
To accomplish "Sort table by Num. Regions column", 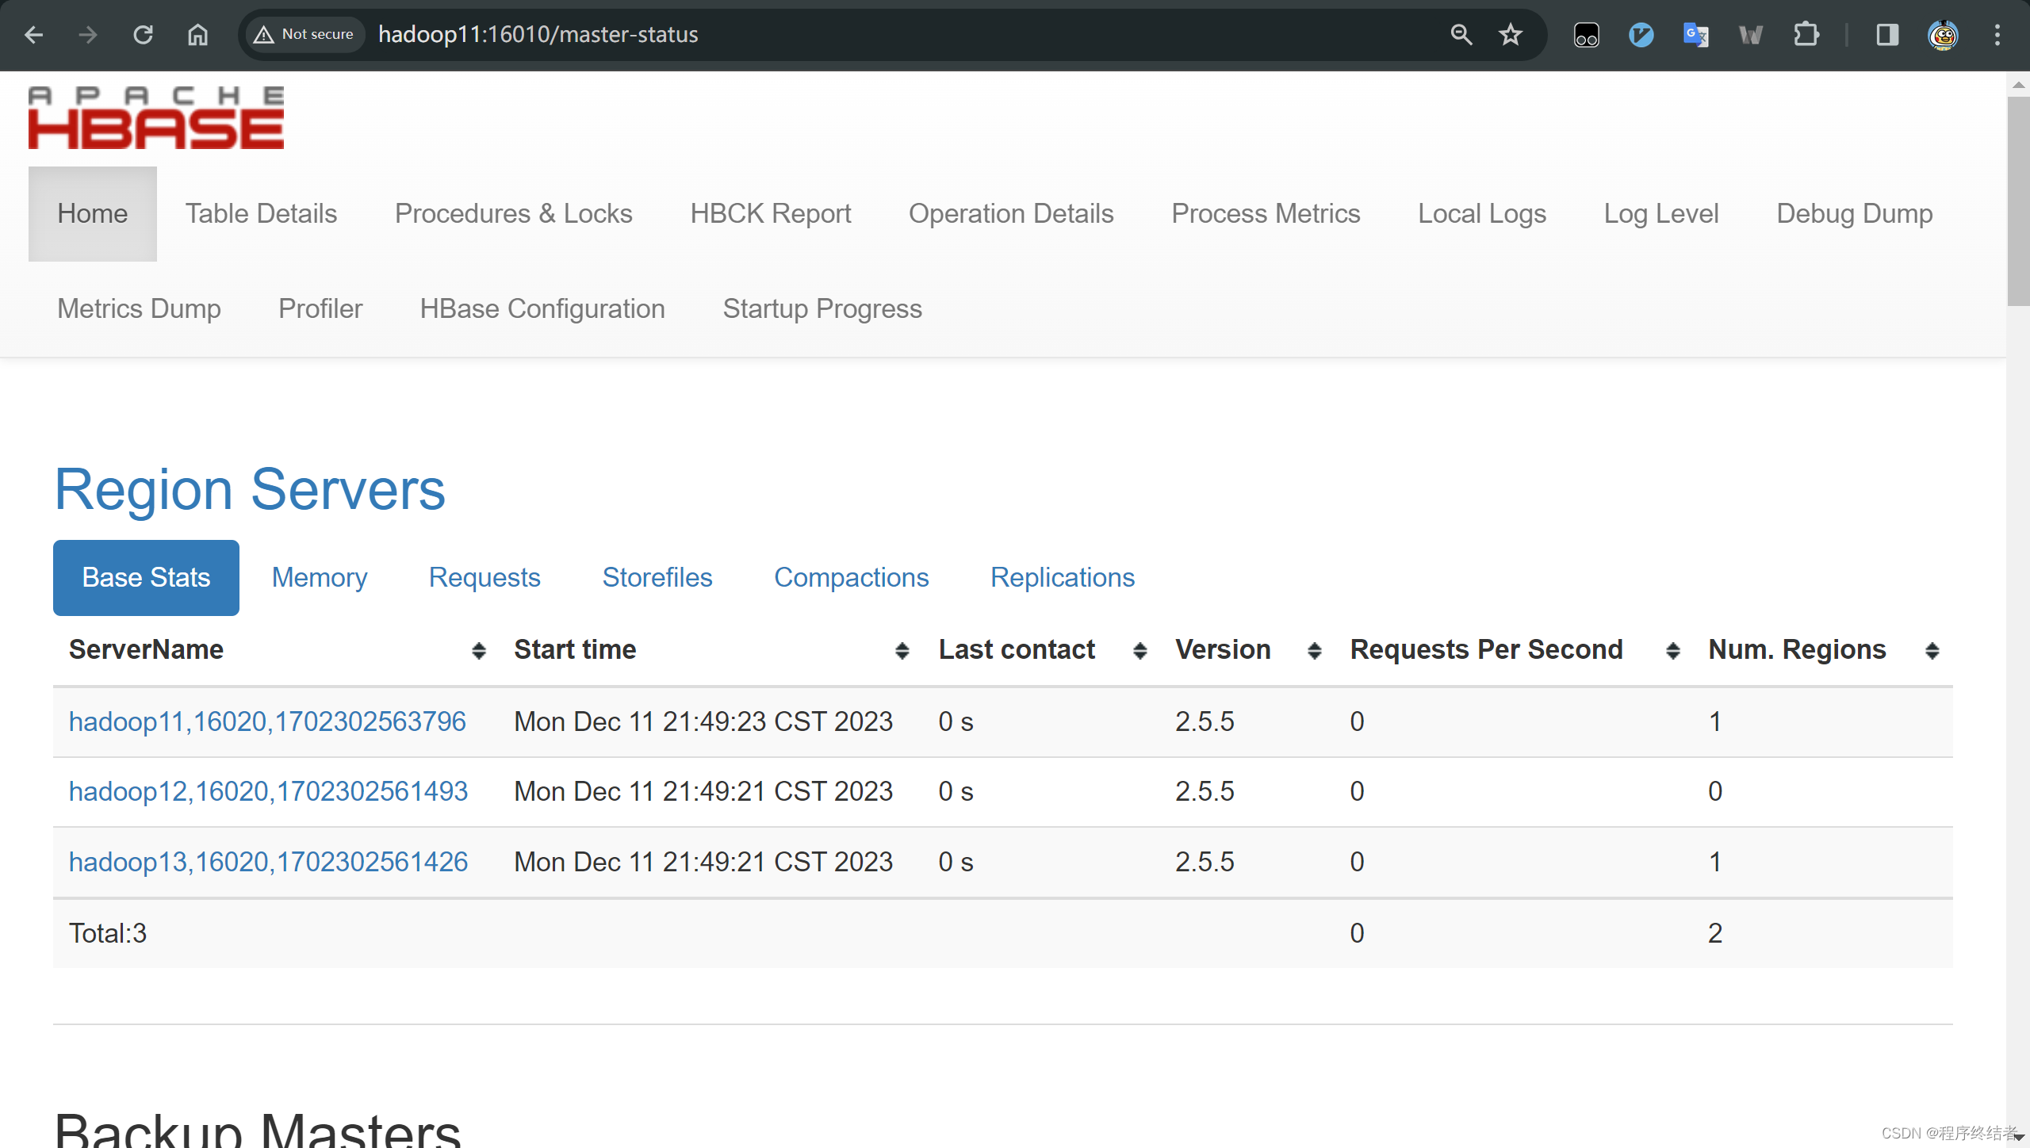I will 1932,651.
